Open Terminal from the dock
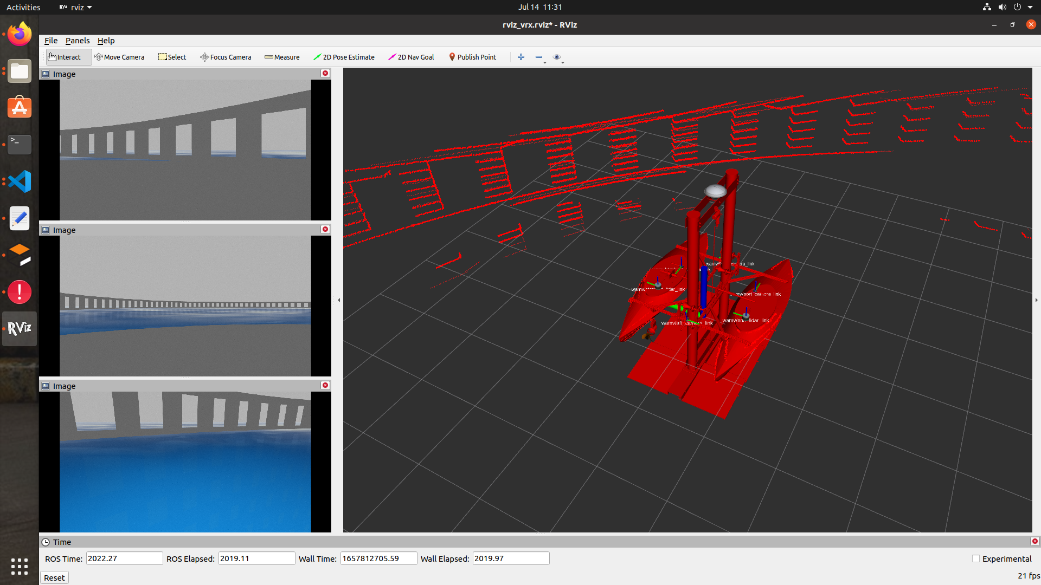Image resolution: width=1041 pixels, height=585 pixels. pos(20,145)
